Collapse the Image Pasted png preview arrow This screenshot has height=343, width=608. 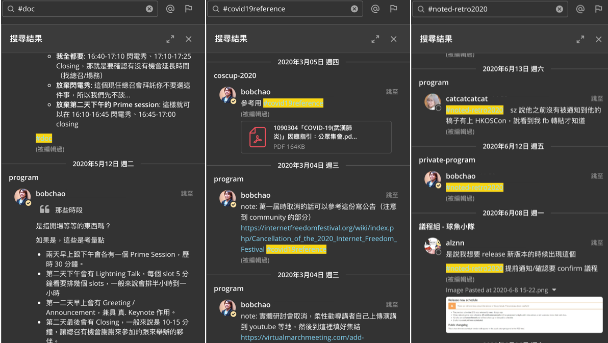(x=554, y=290)
